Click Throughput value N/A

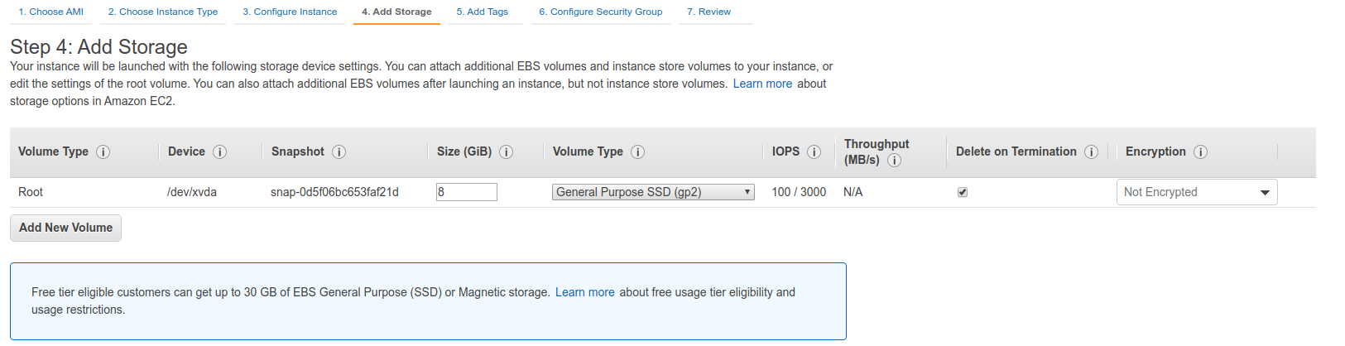(853, 192)
